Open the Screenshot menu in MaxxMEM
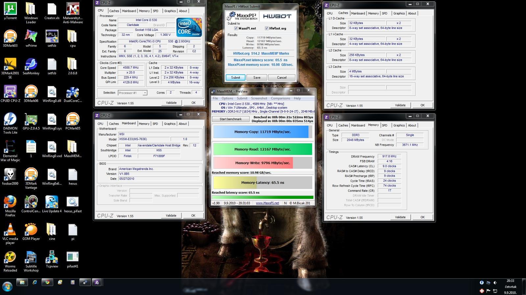526x295 pixels. 259,98
